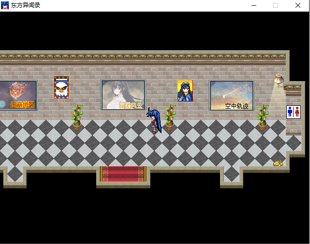The width and height of the screenshot is (310, 244).
Task: Click the 天崩地裂 caption text
Action: click(x=22, y=104)
